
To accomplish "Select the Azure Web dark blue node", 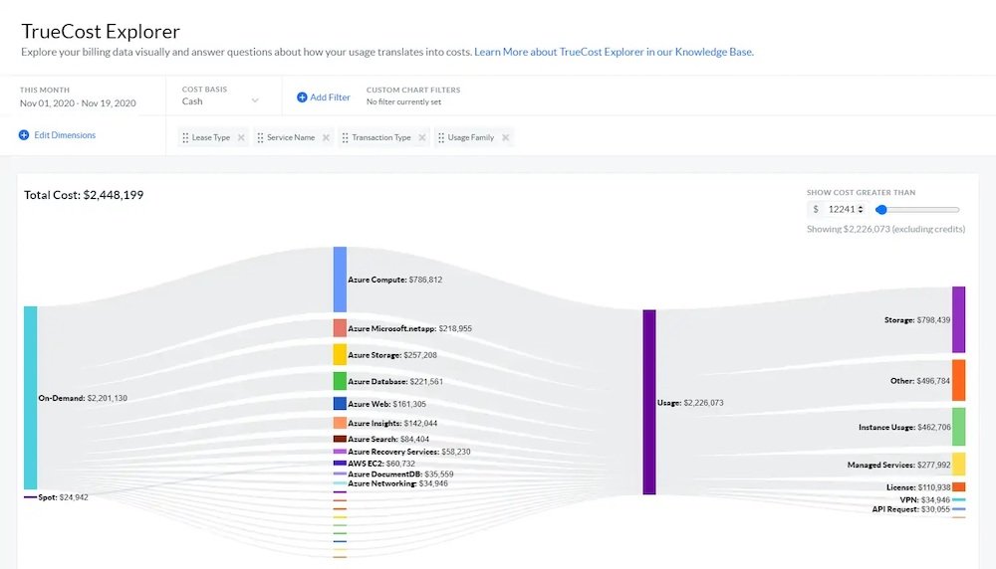I will click(340, 404).
